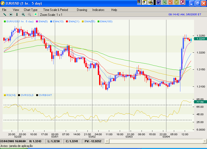207x149 pixels.
Task: Open the Time Scale & Period menu
Action: (56, 10)
